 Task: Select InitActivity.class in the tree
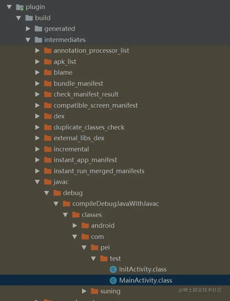coord(143,269)
